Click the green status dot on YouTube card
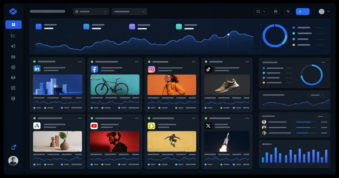 tap(92, 118)
